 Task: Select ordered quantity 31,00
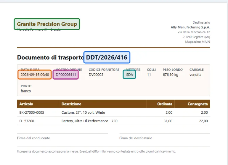[168, 121]
